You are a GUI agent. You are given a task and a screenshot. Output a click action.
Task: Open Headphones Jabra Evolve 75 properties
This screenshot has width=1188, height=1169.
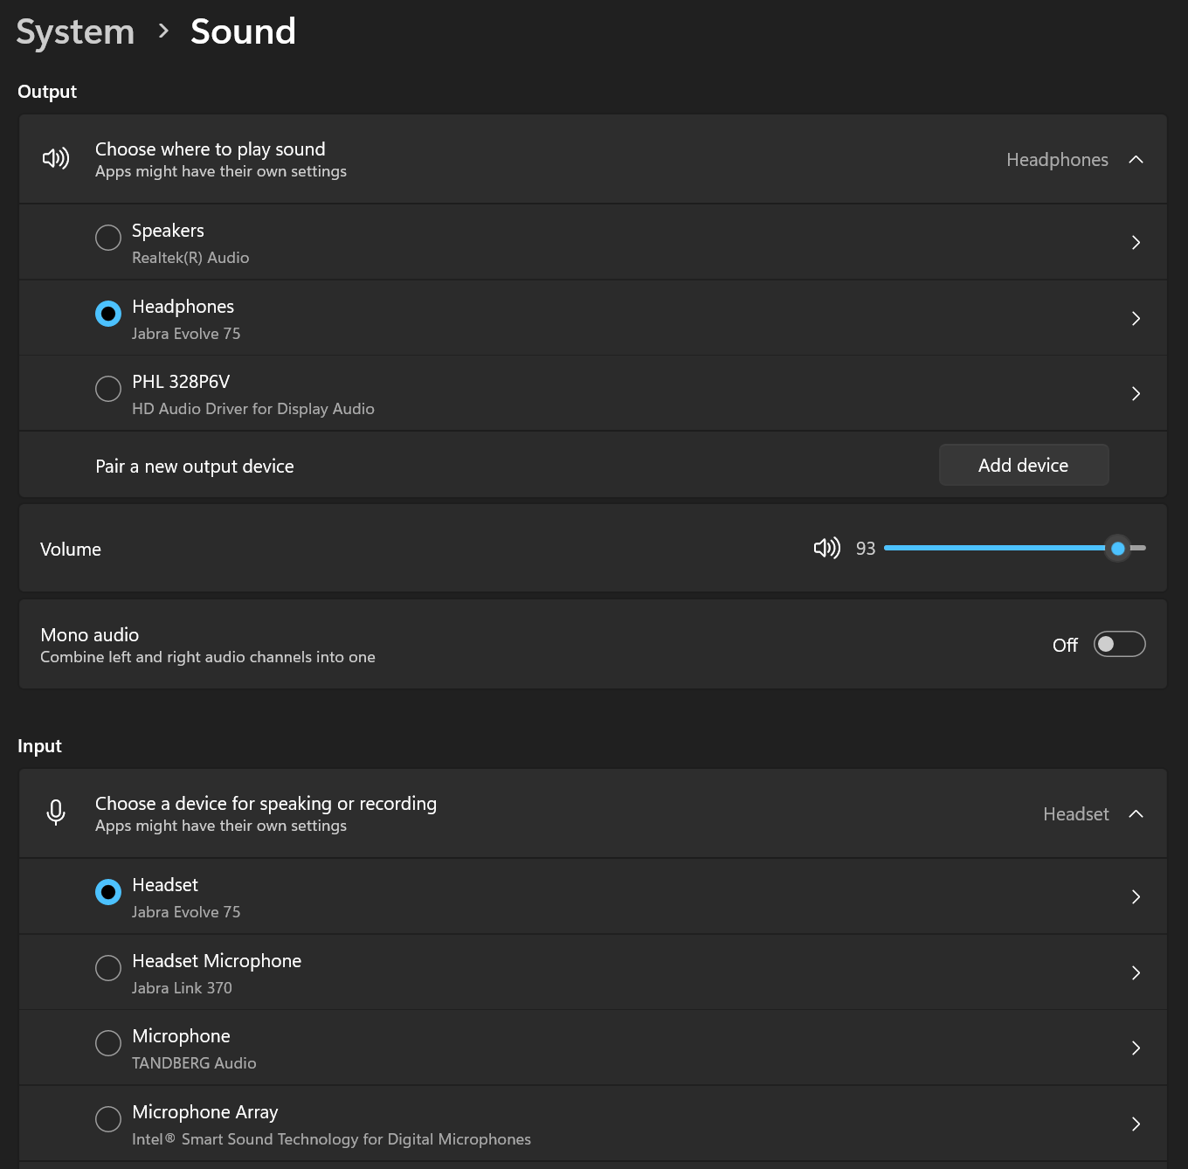coord(1136,318)
